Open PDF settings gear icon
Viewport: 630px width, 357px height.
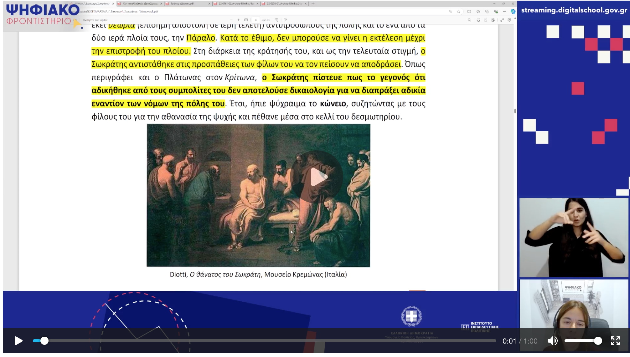click(509, 20)
